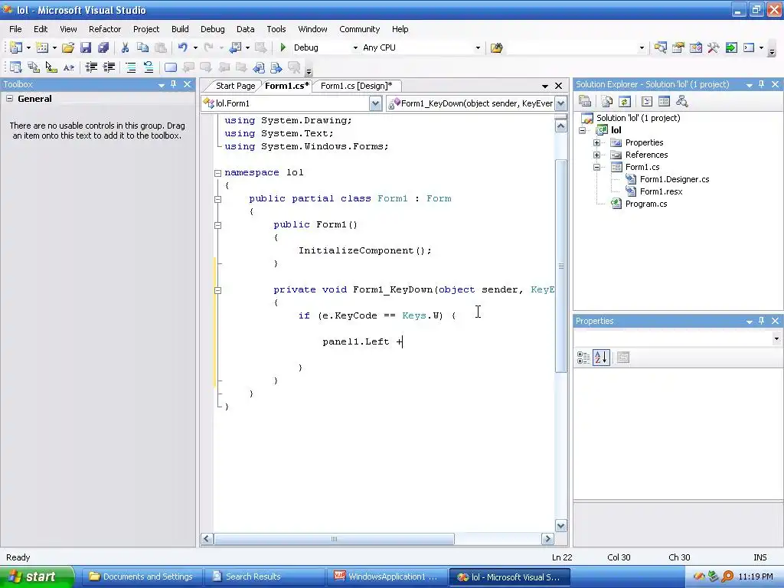Click the Find in Files binoculars icon
The height and width of the screenshot is (588, 784).
coord(496,47)
